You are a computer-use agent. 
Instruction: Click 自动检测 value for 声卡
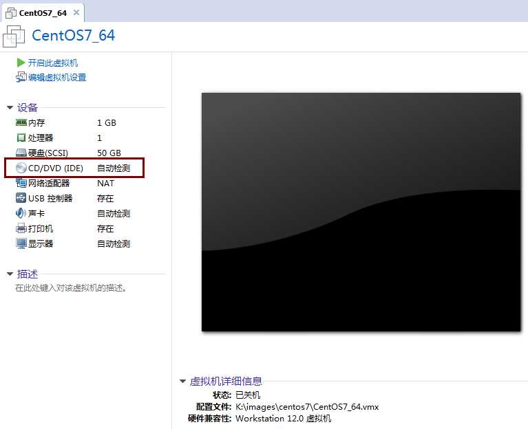click(x=114, y=214)
